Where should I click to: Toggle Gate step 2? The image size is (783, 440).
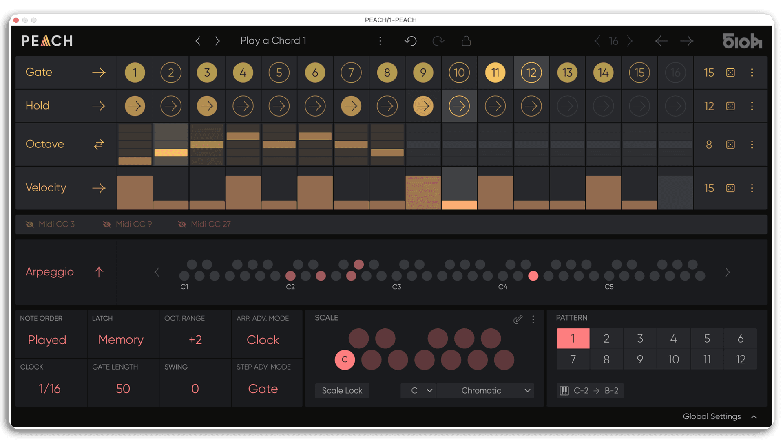(x=171, y=73)
